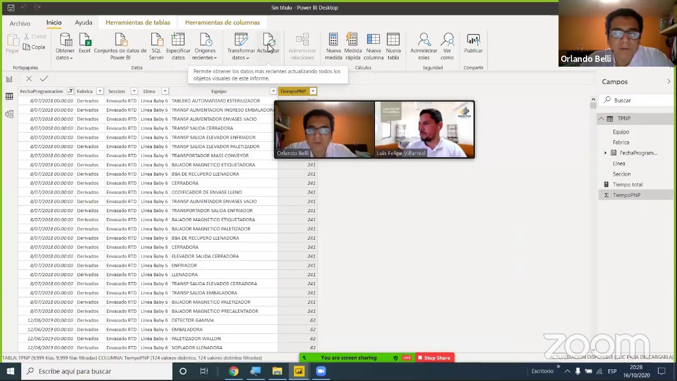Click the Save icon in title bar
Image resolution: width=677 pixels, height=381 pixels.
tap(11, 8)
